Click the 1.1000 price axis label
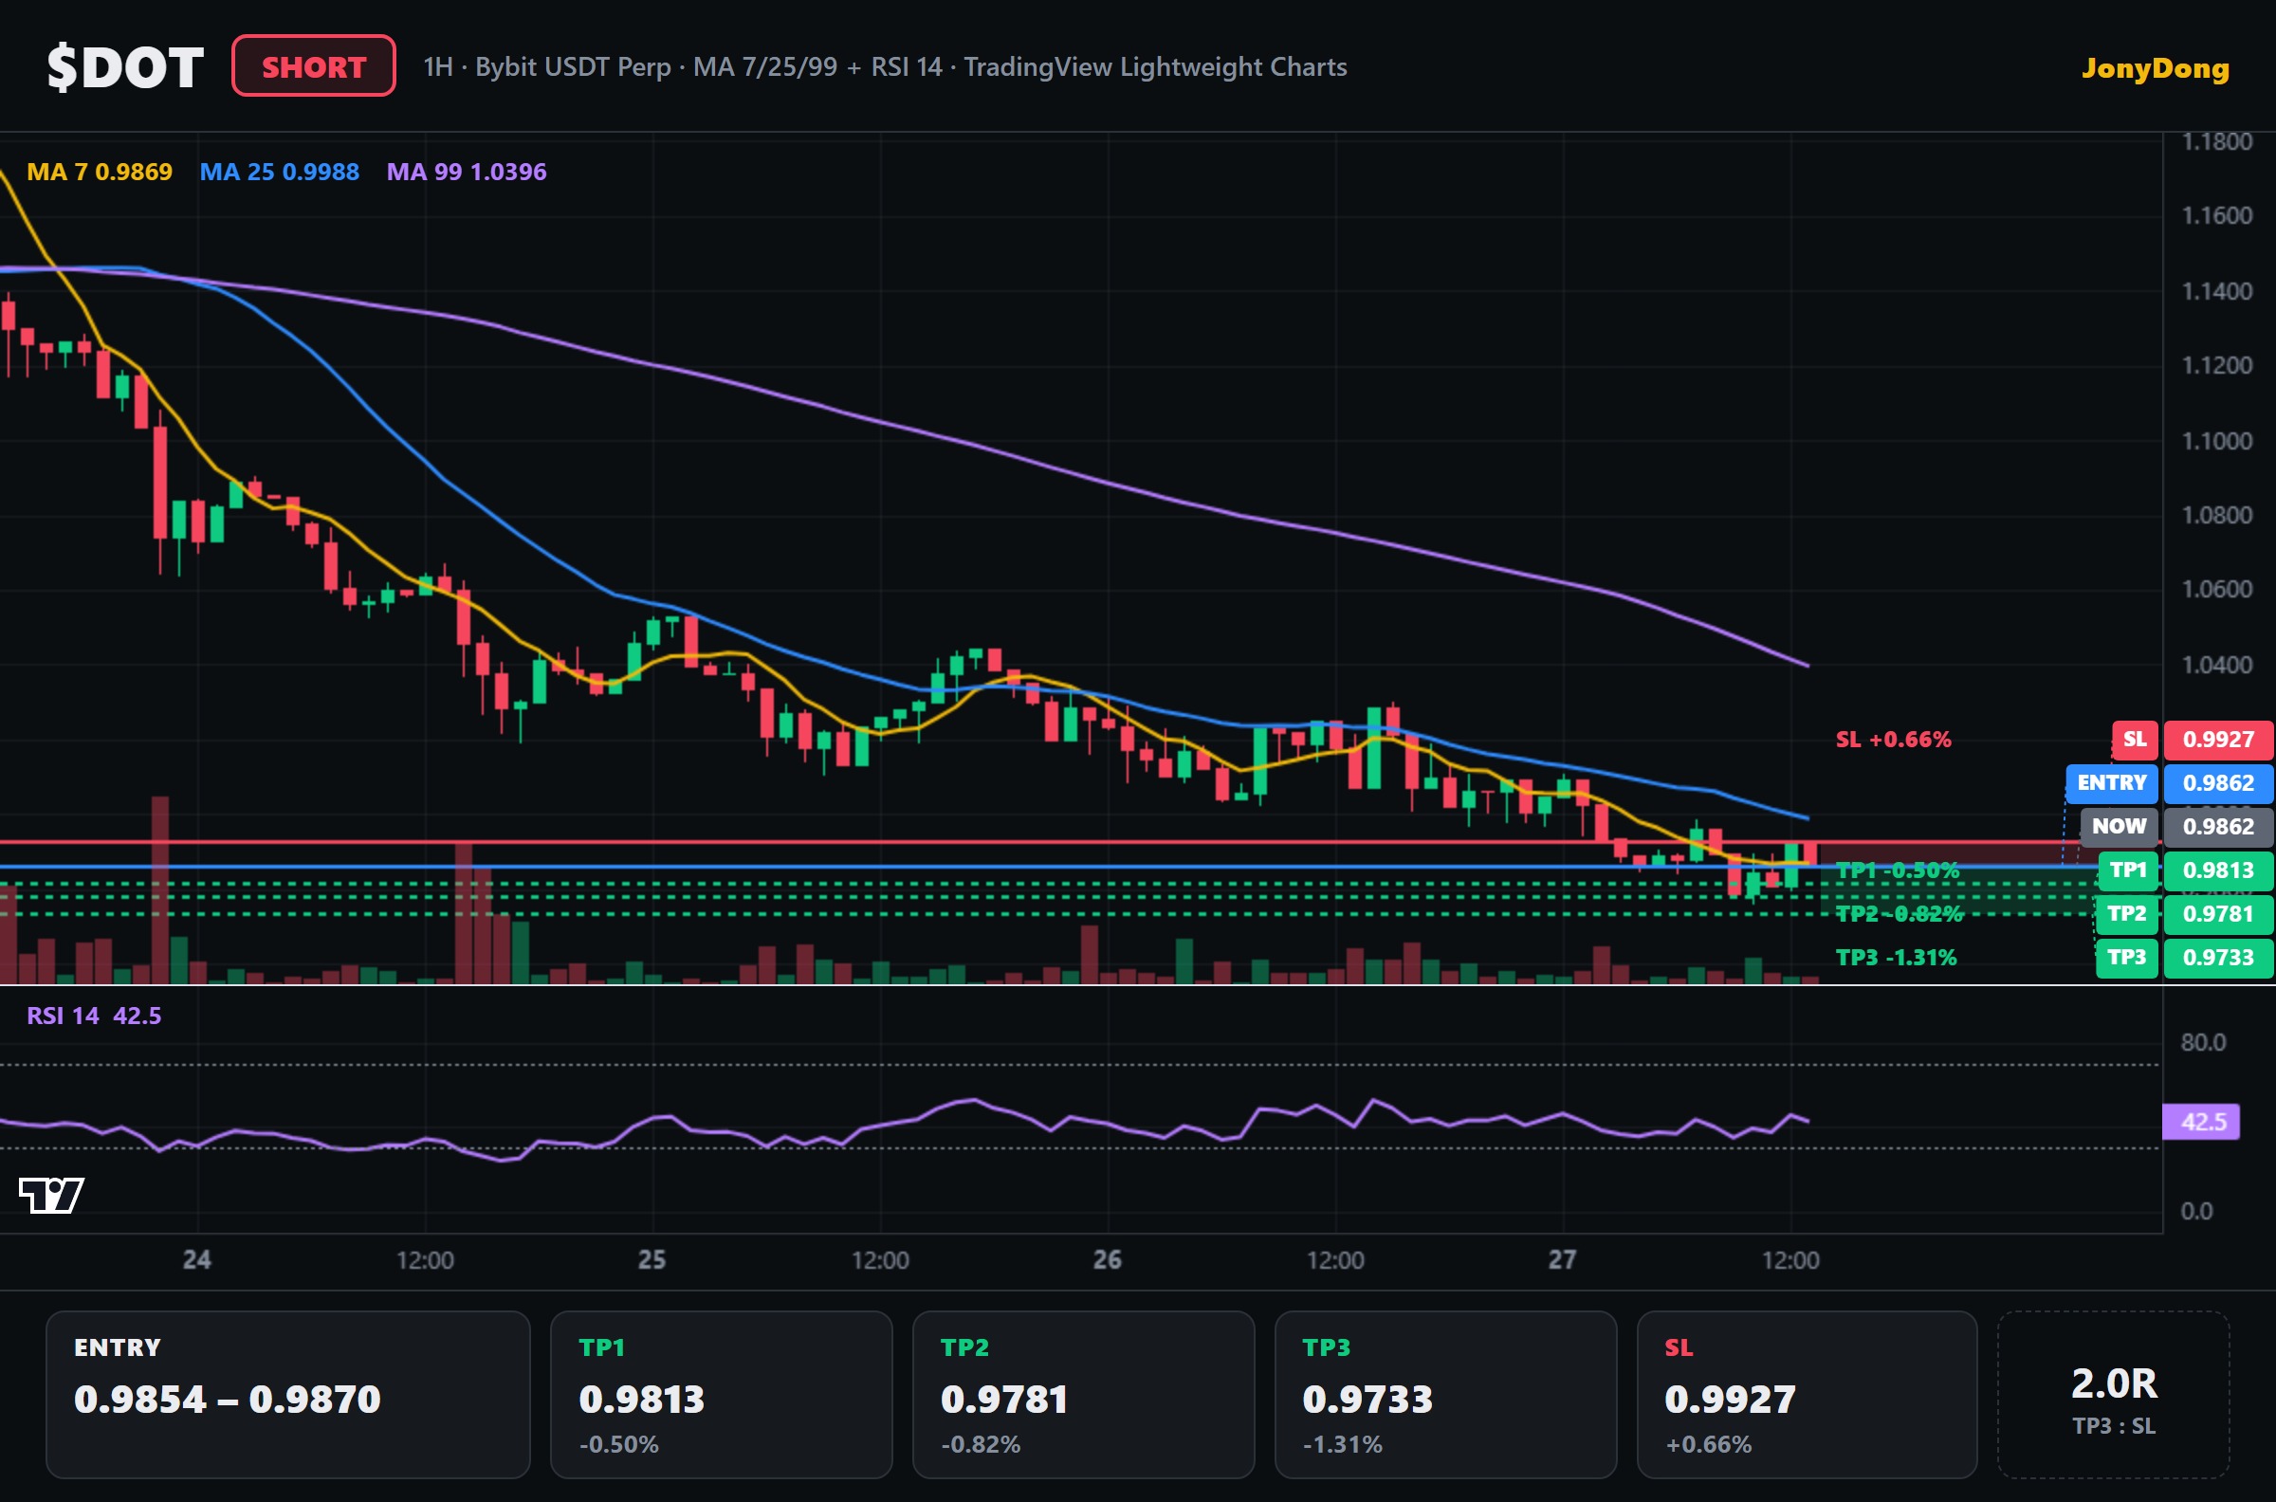 [x=2216, y=441]
